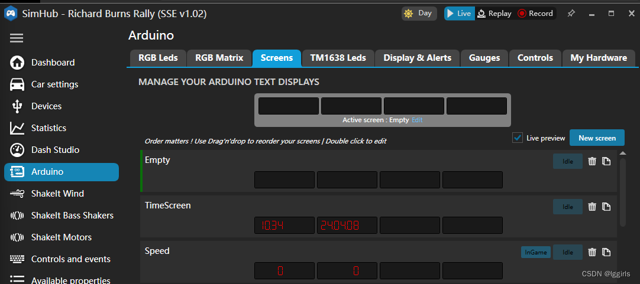Select the Speed screen row title
This screenshot has width=640, height=284.
point(157,251)
